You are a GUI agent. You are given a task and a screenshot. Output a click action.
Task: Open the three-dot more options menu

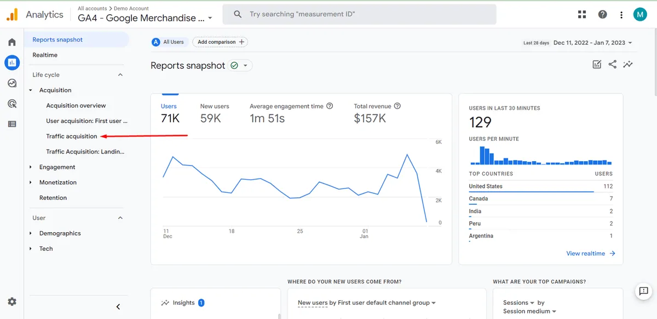point(621,14)
